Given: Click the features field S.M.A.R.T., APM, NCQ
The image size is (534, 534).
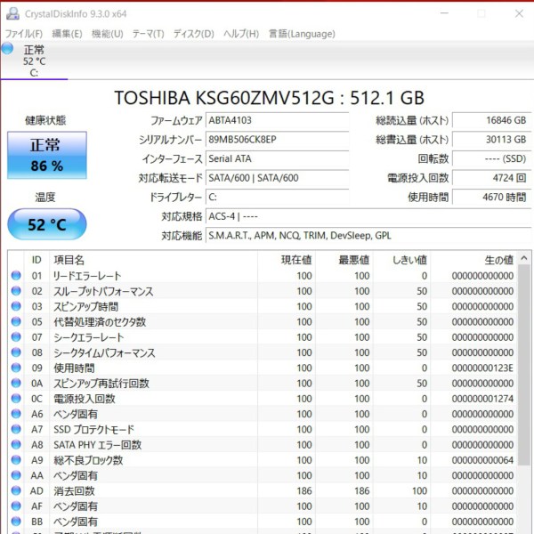Looking at the screenshot, I should (x=368, y=236).
